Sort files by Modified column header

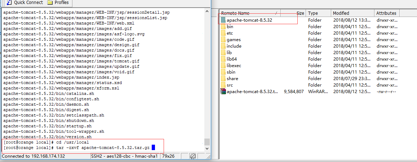pyautogui.click(x=352, y=13)
